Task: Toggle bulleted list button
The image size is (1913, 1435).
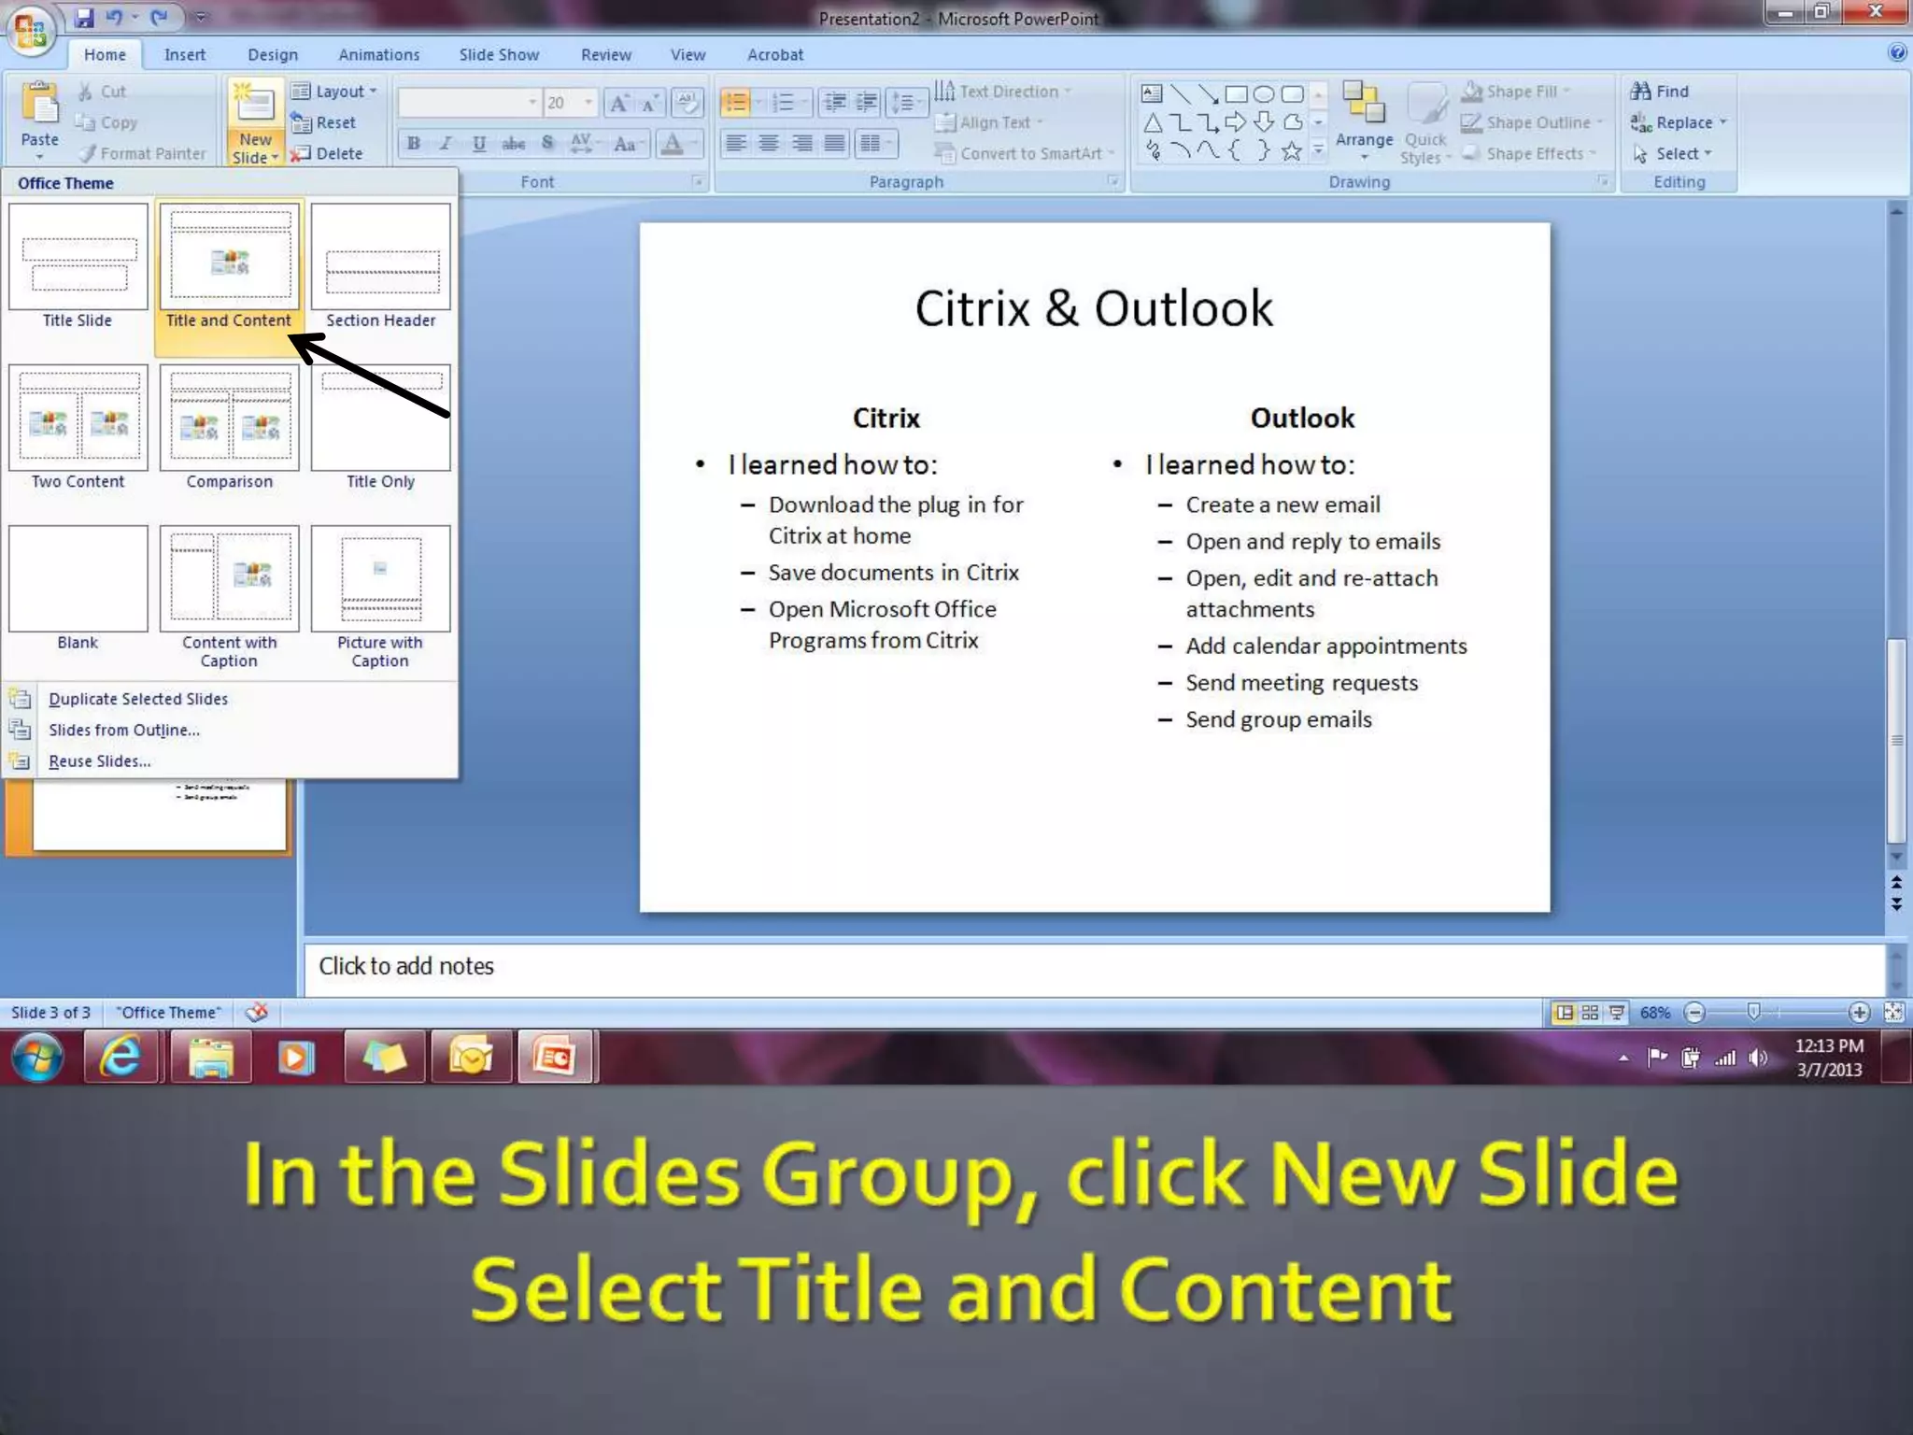Action: [x=736, y=103]
